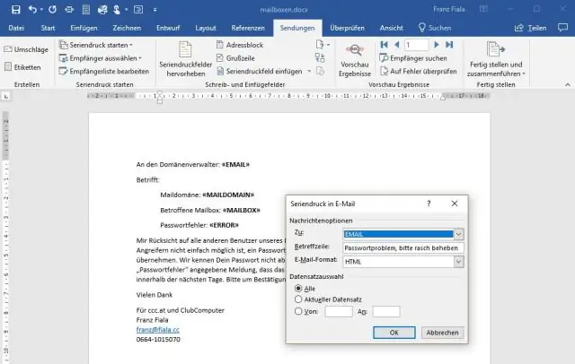Image resolution: width=575 pixels, height=364 pixels.
Task: Collapse the ribbon with the chevron
Action: 568,84
